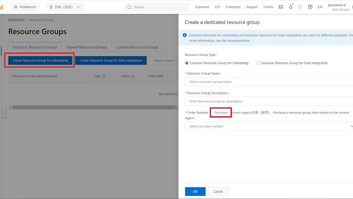Open the help question mark icon
This screenshot has height=199, width=353.
[310, 7]
